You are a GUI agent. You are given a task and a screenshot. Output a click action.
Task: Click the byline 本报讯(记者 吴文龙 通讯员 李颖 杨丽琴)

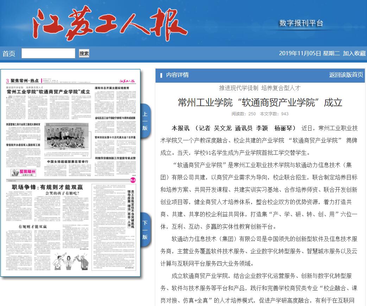[234, 128]
